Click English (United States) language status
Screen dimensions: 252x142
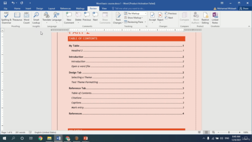(x=45, y=133)
